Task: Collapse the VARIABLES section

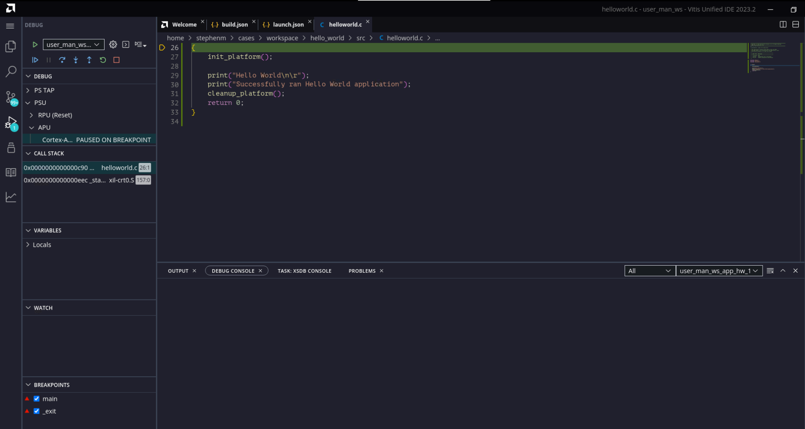Action: point(29,231)
